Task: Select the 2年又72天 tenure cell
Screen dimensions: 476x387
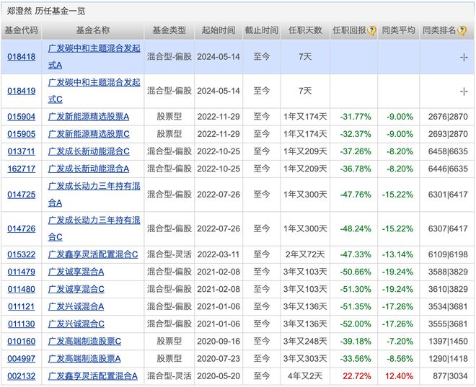Action: tap(305, 254)
